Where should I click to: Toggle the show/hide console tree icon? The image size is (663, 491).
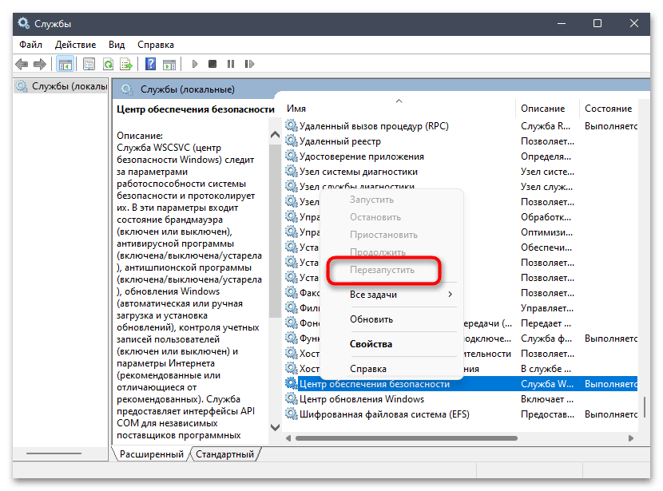coord(65,64)
